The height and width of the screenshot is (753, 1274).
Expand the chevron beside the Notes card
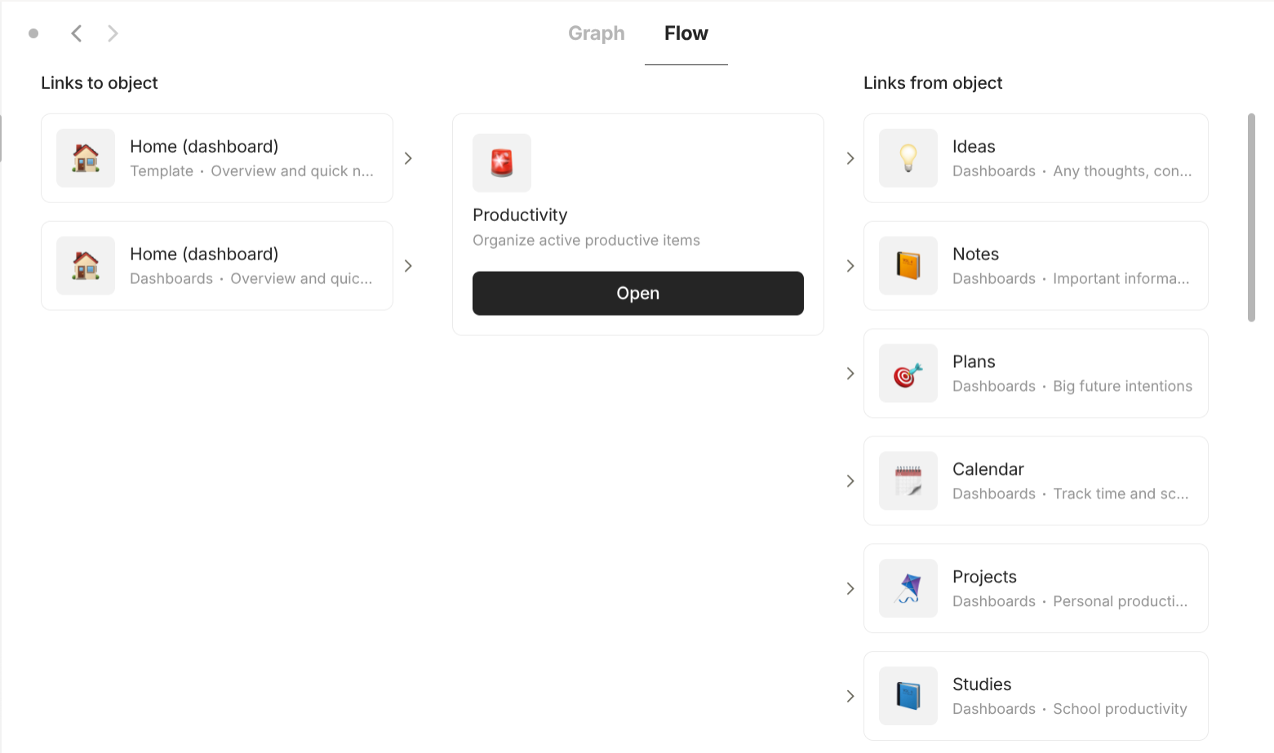click(x=850, y=266)
